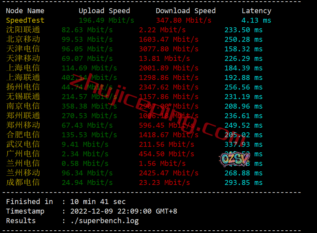317x233 pixels.
Task: Click the Node Name column header
Action: click(25, 11)
